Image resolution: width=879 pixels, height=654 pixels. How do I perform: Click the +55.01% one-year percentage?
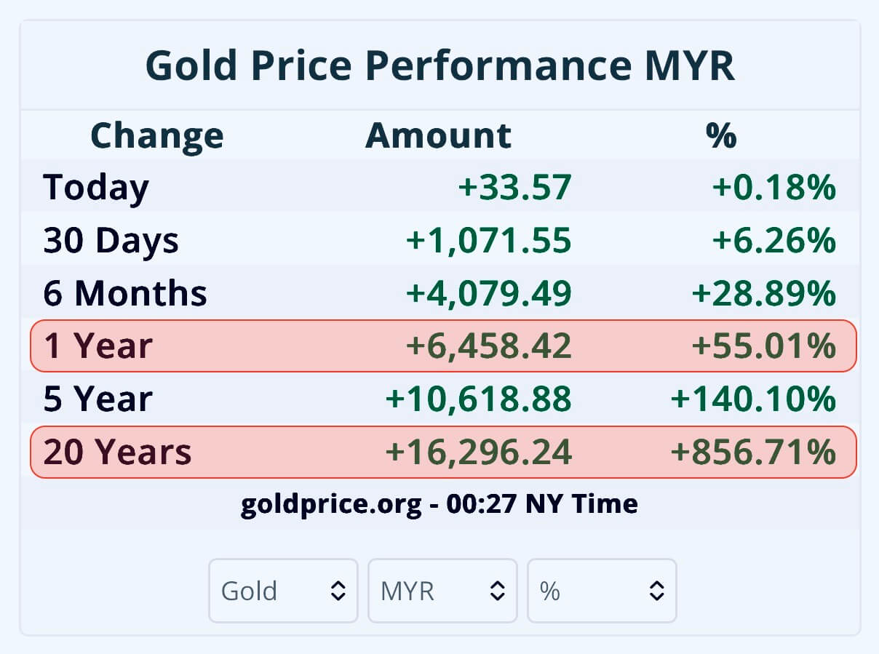(763, 346)
